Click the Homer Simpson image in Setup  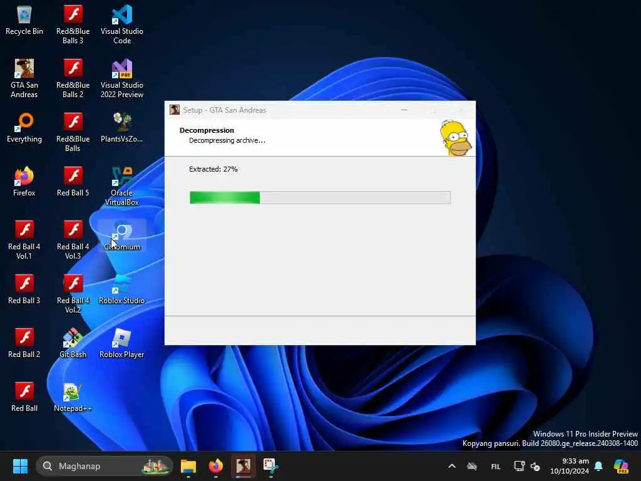pos(456,138)
